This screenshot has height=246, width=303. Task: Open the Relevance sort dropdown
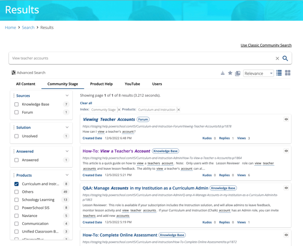(258, 73)
